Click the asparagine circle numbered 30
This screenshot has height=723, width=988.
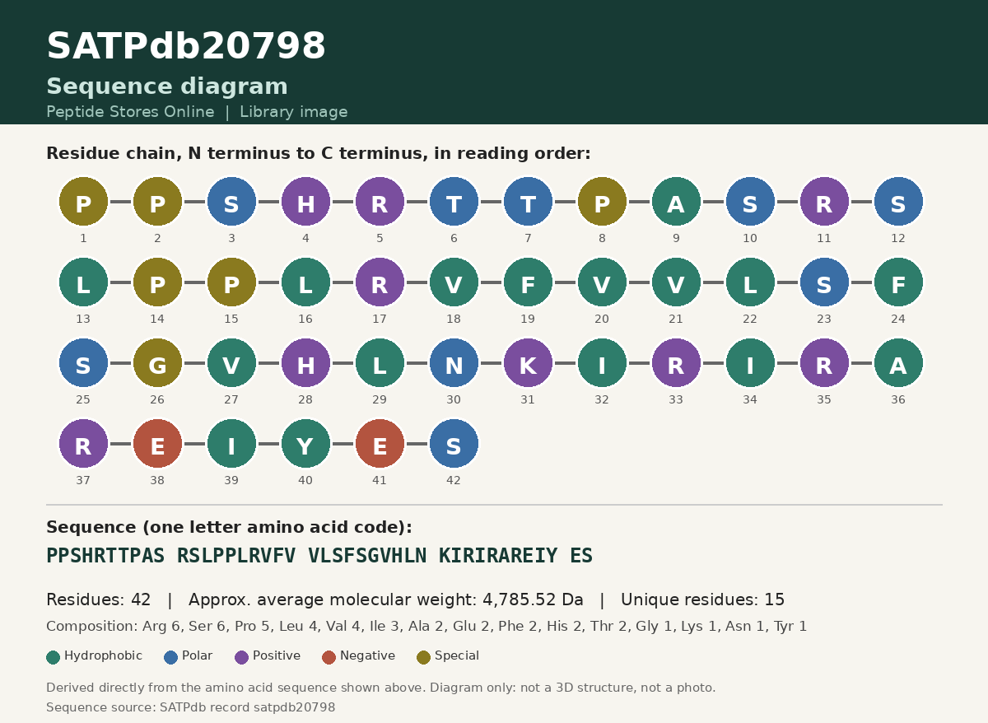pos(454,363)
